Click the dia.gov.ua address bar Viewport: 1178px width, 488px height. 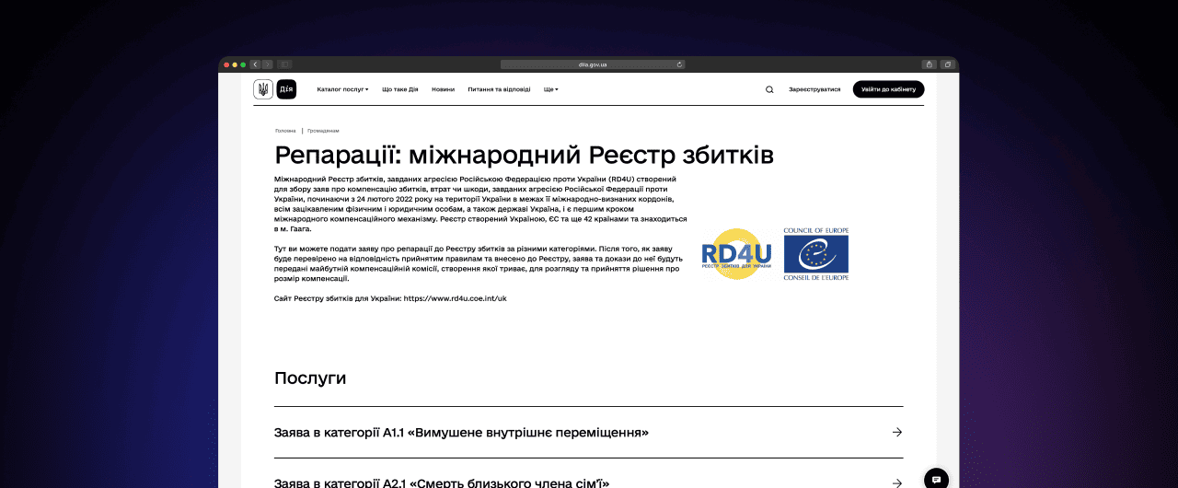[x=593, y=64]
